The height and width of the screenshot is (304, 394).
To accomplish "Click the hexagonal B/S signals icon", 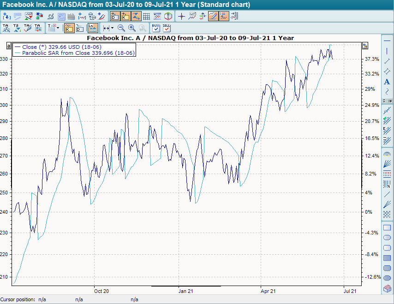I will point(167,16).
